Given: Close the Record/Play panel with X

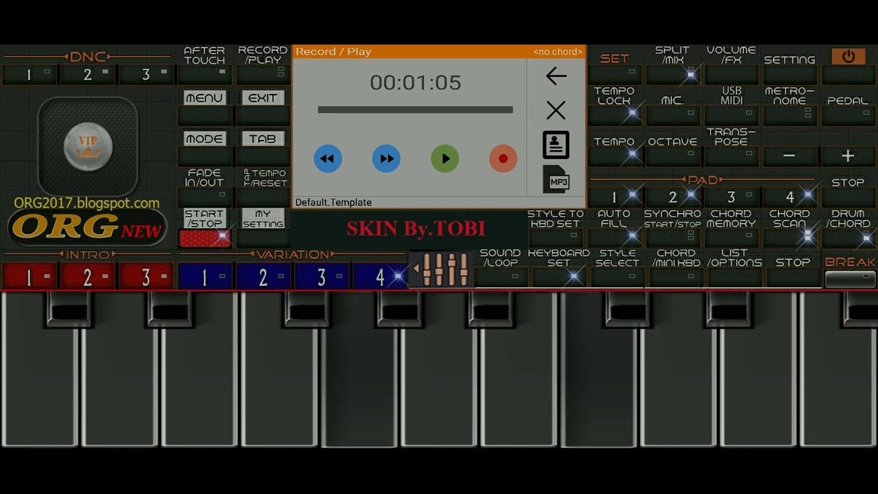Looking at the screenshot, I should 556,110.
